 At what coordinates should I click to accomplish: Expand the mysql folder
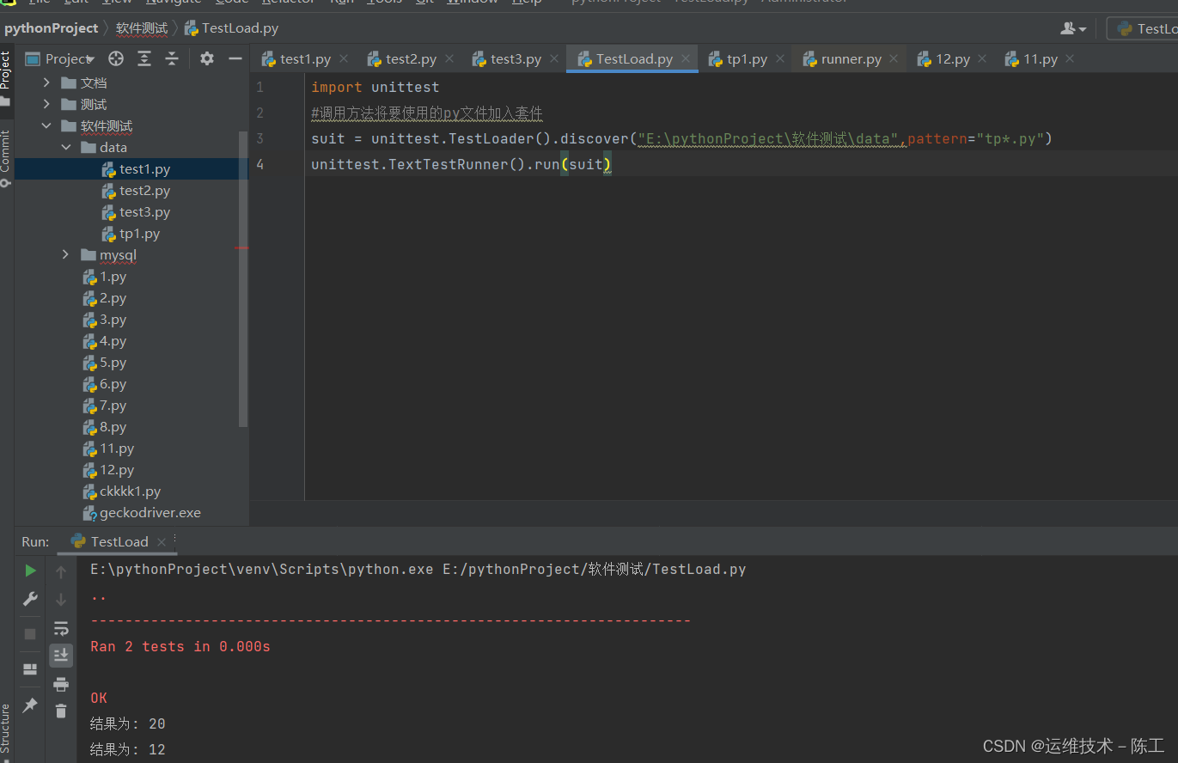pos(65,254)
